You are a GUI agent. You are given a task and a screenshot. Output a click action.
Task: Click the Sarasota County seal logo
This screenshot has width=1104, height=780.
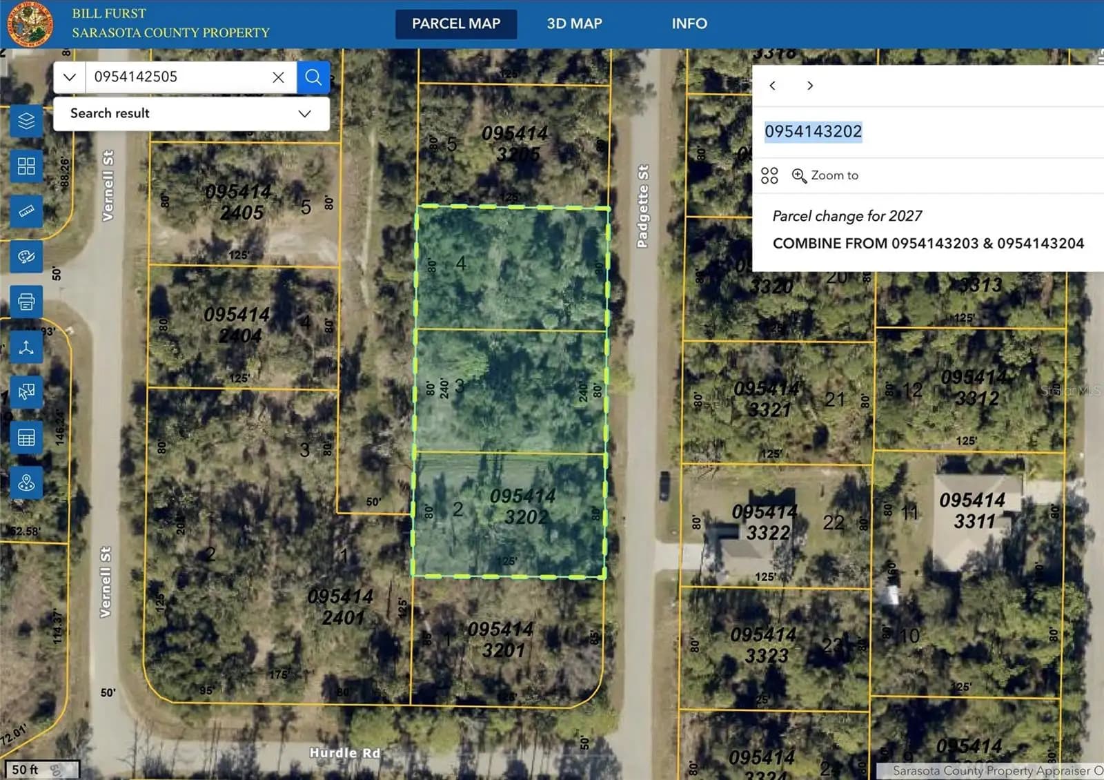[30, 25]
